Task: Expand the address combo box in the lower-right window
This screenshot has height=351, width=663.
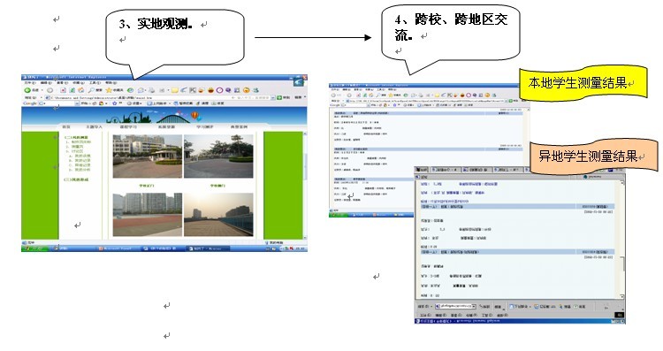Action: click(474, 306)
